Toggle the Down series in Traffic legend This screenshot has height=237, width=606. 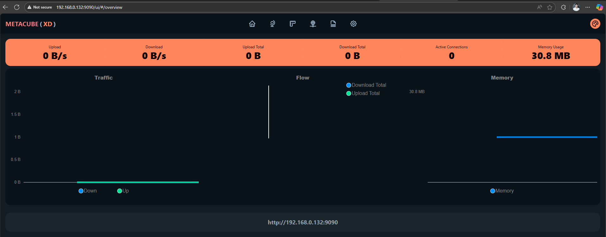[x=88, y=191]
